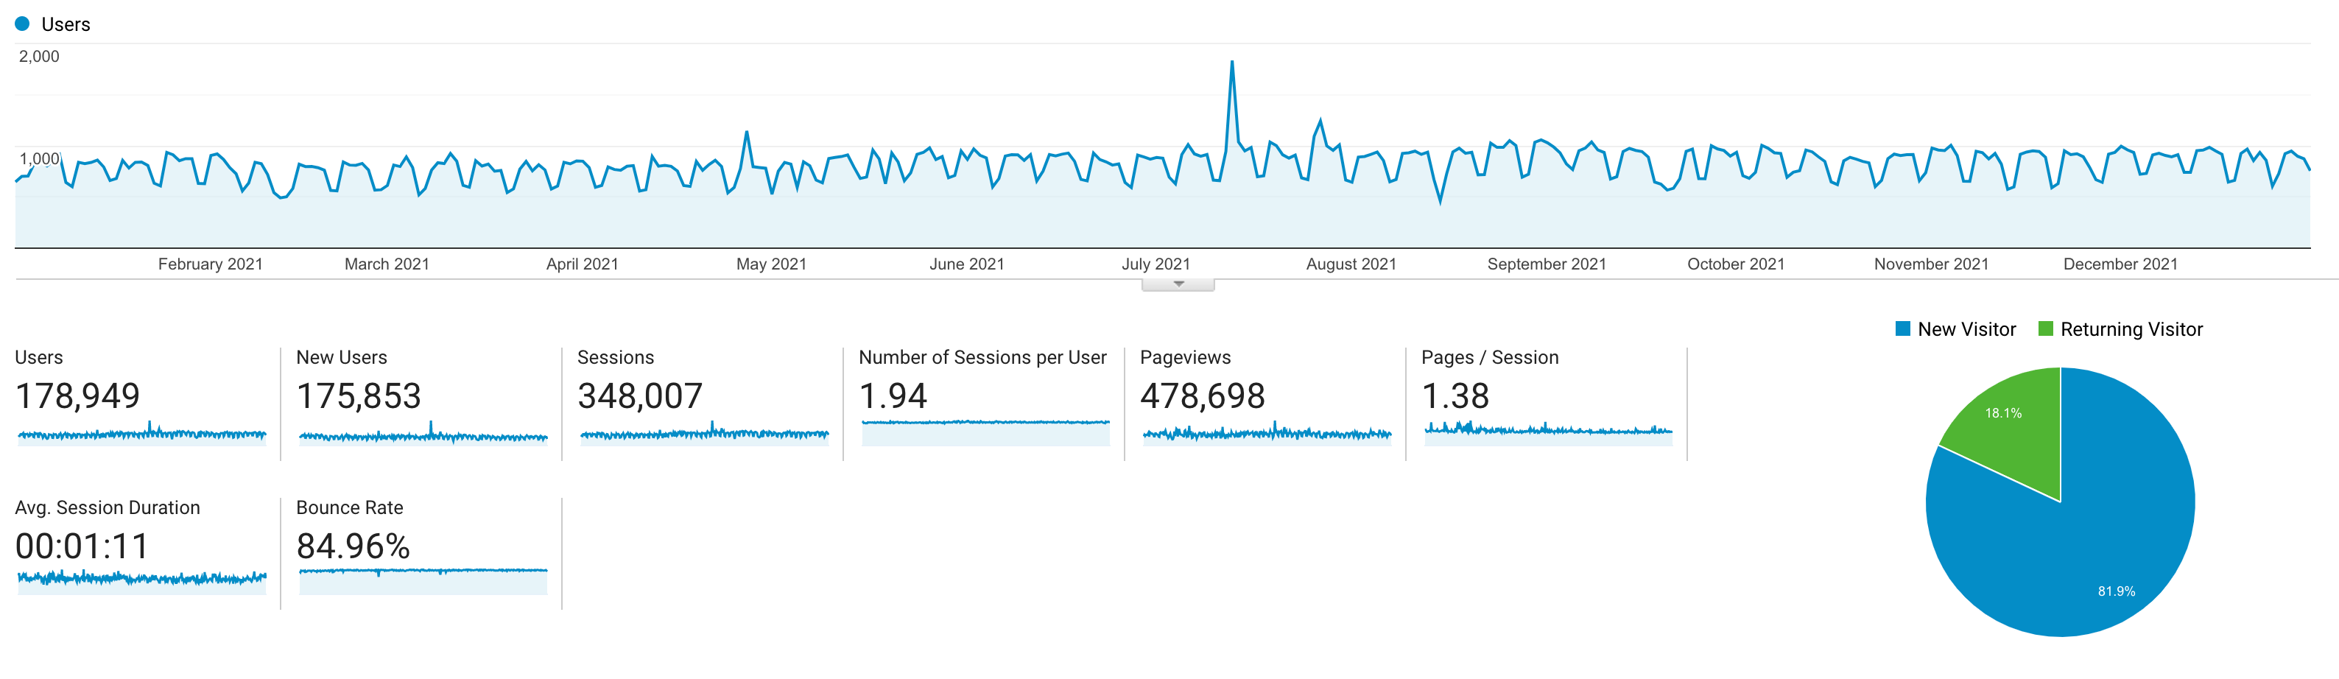Click the highest July 2021 spike on chart
The height and width of the screenshot is (679, 2339).
(1231, 63)
